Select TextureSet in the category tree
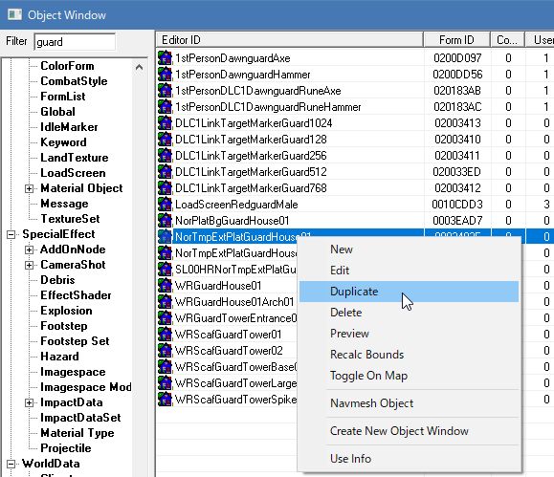This screenshot has width=554, height=477. (70, 219)
